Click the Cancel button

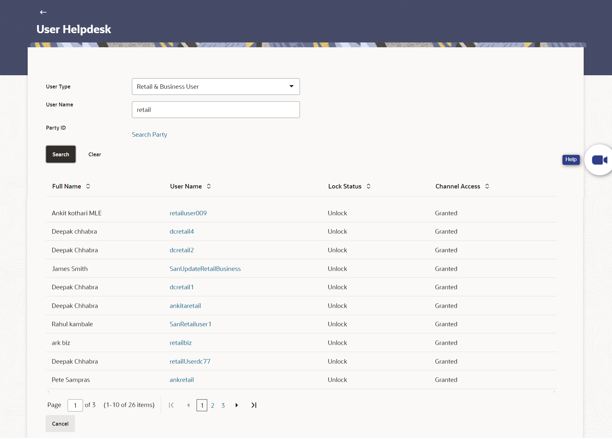(x=60, y=424)
